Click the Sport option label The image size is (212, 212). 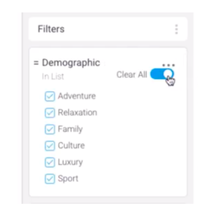[x=68, y=179]
